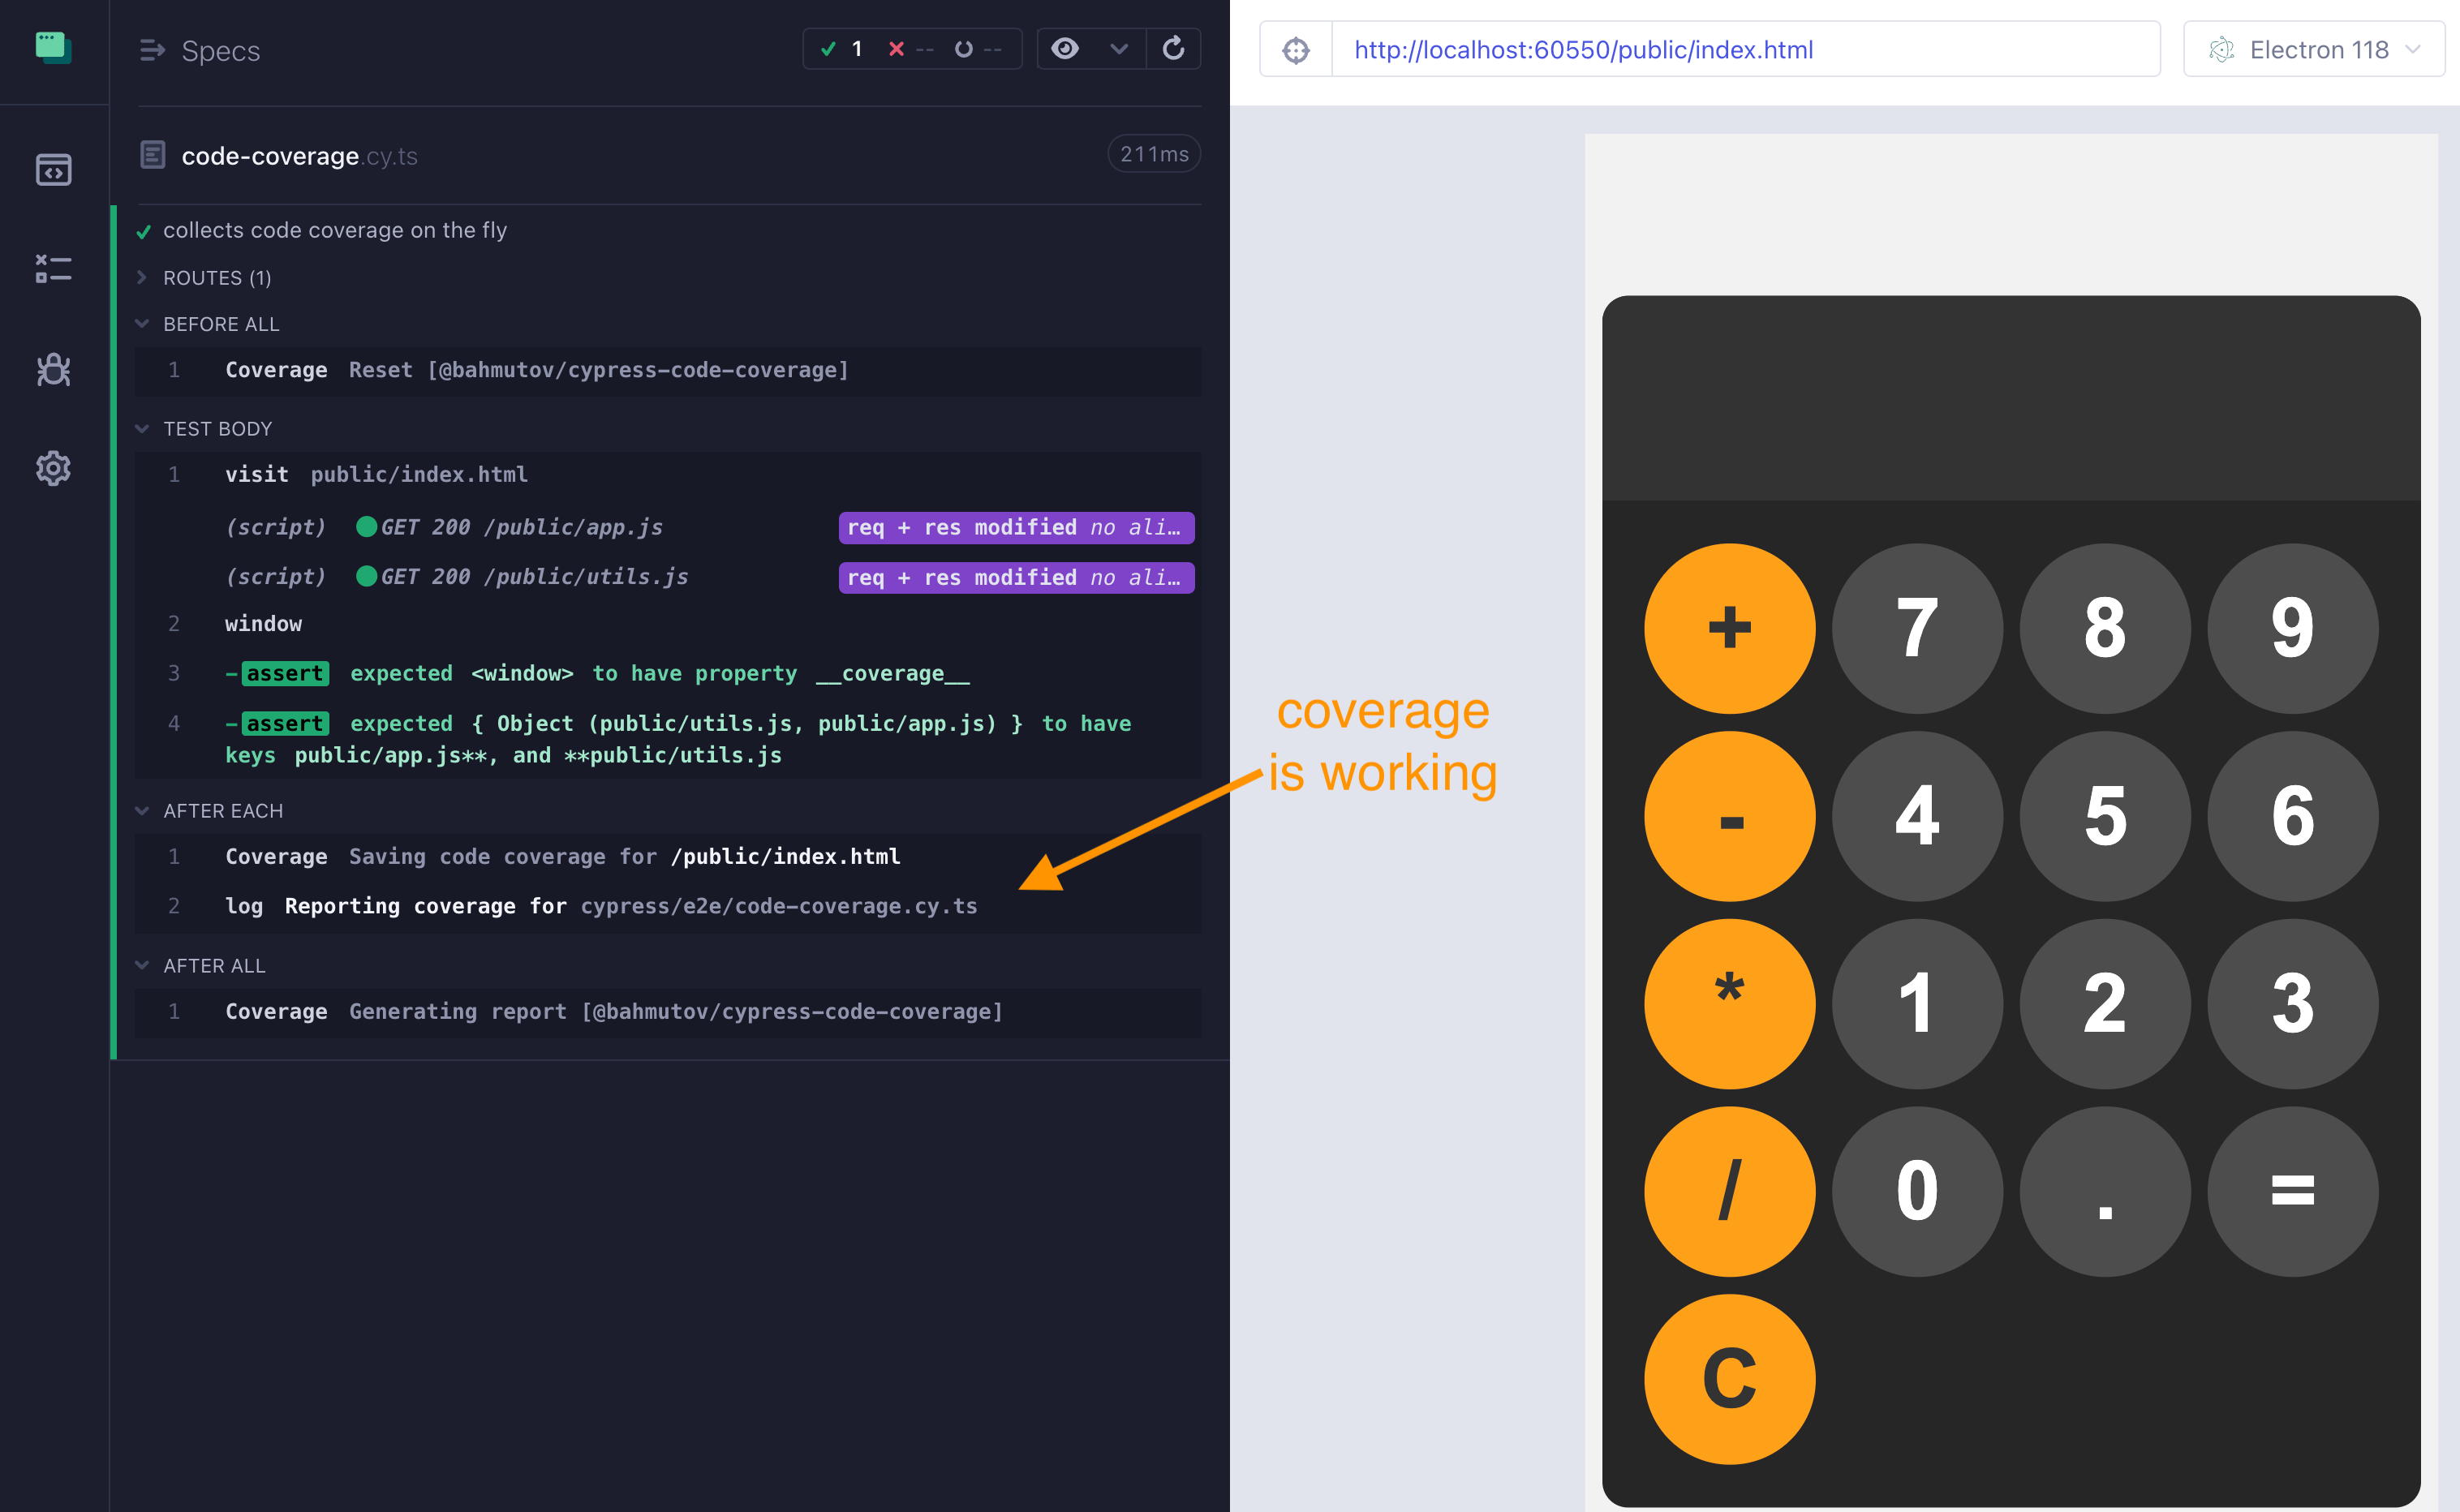The width and height of the screenshot is (2460, 1512).
Task: Select the visit public/index.html command
Action: tap(668, 475)
